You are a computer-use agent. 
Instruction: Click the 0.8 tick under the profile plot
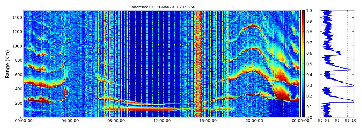tap(347, 120)
